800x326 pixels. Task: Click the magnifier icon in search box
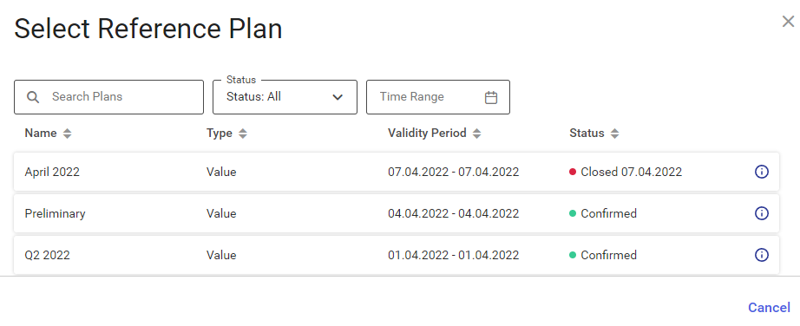pyautogui.click(x=33, y=97)
